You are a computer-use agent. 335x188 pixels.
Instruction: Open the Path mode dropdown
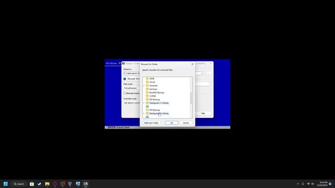pos(131,88)
